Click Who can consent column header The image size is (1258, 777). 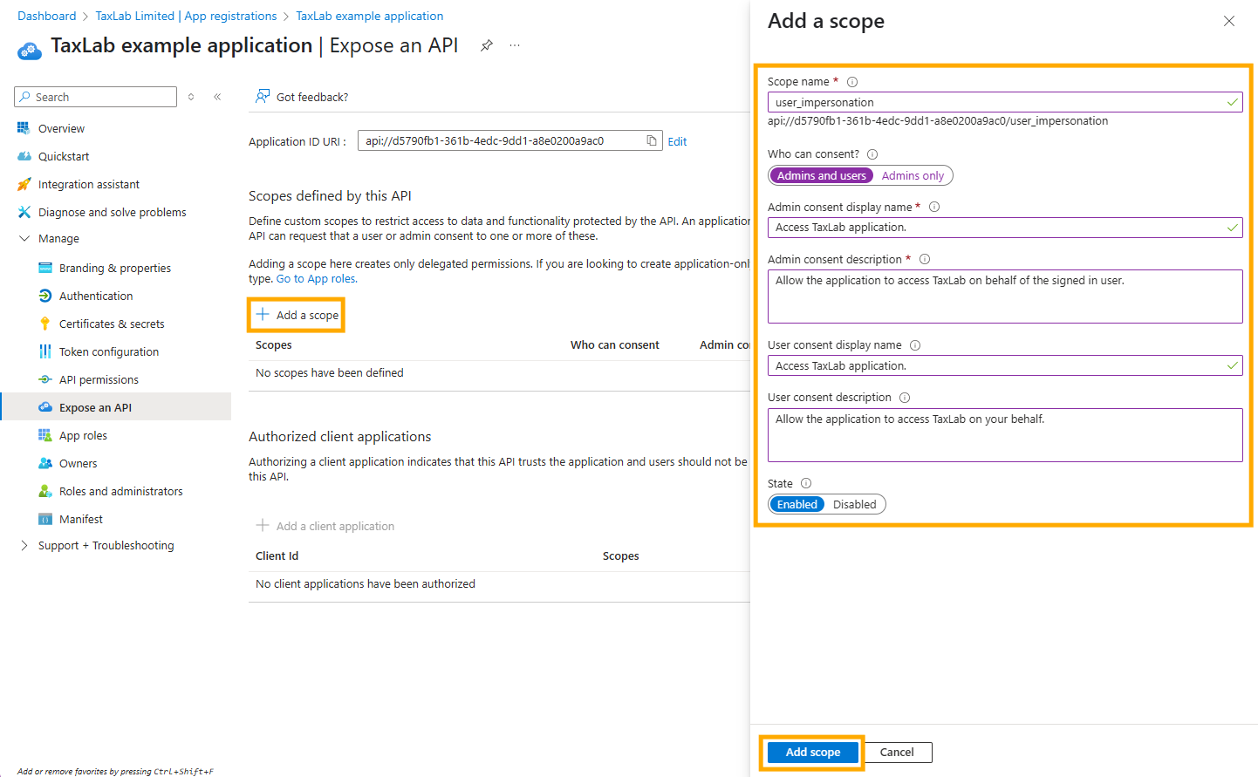pyautogui.click(x=615, y=345)
